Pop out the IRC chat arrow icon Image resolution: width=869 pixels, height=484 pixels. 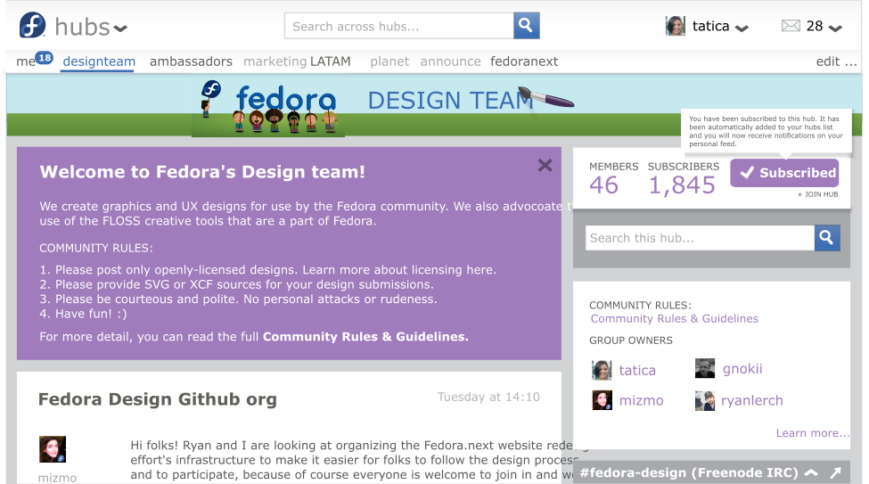pyautogui.click(x=835, y=473)
